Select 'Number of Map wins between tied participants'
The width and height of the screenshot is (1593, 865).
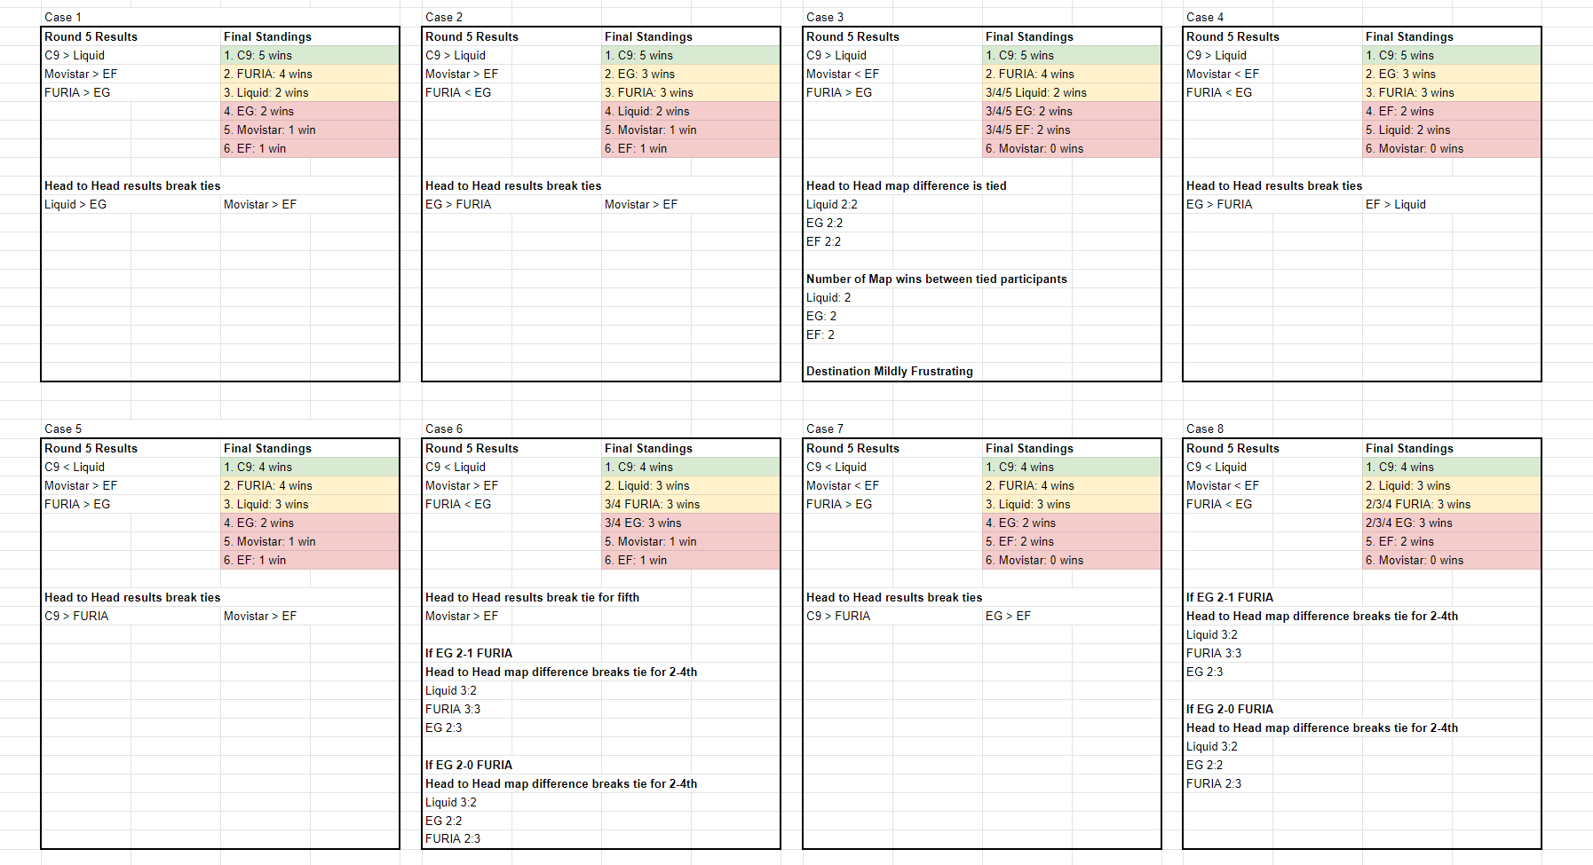[936, 279]
